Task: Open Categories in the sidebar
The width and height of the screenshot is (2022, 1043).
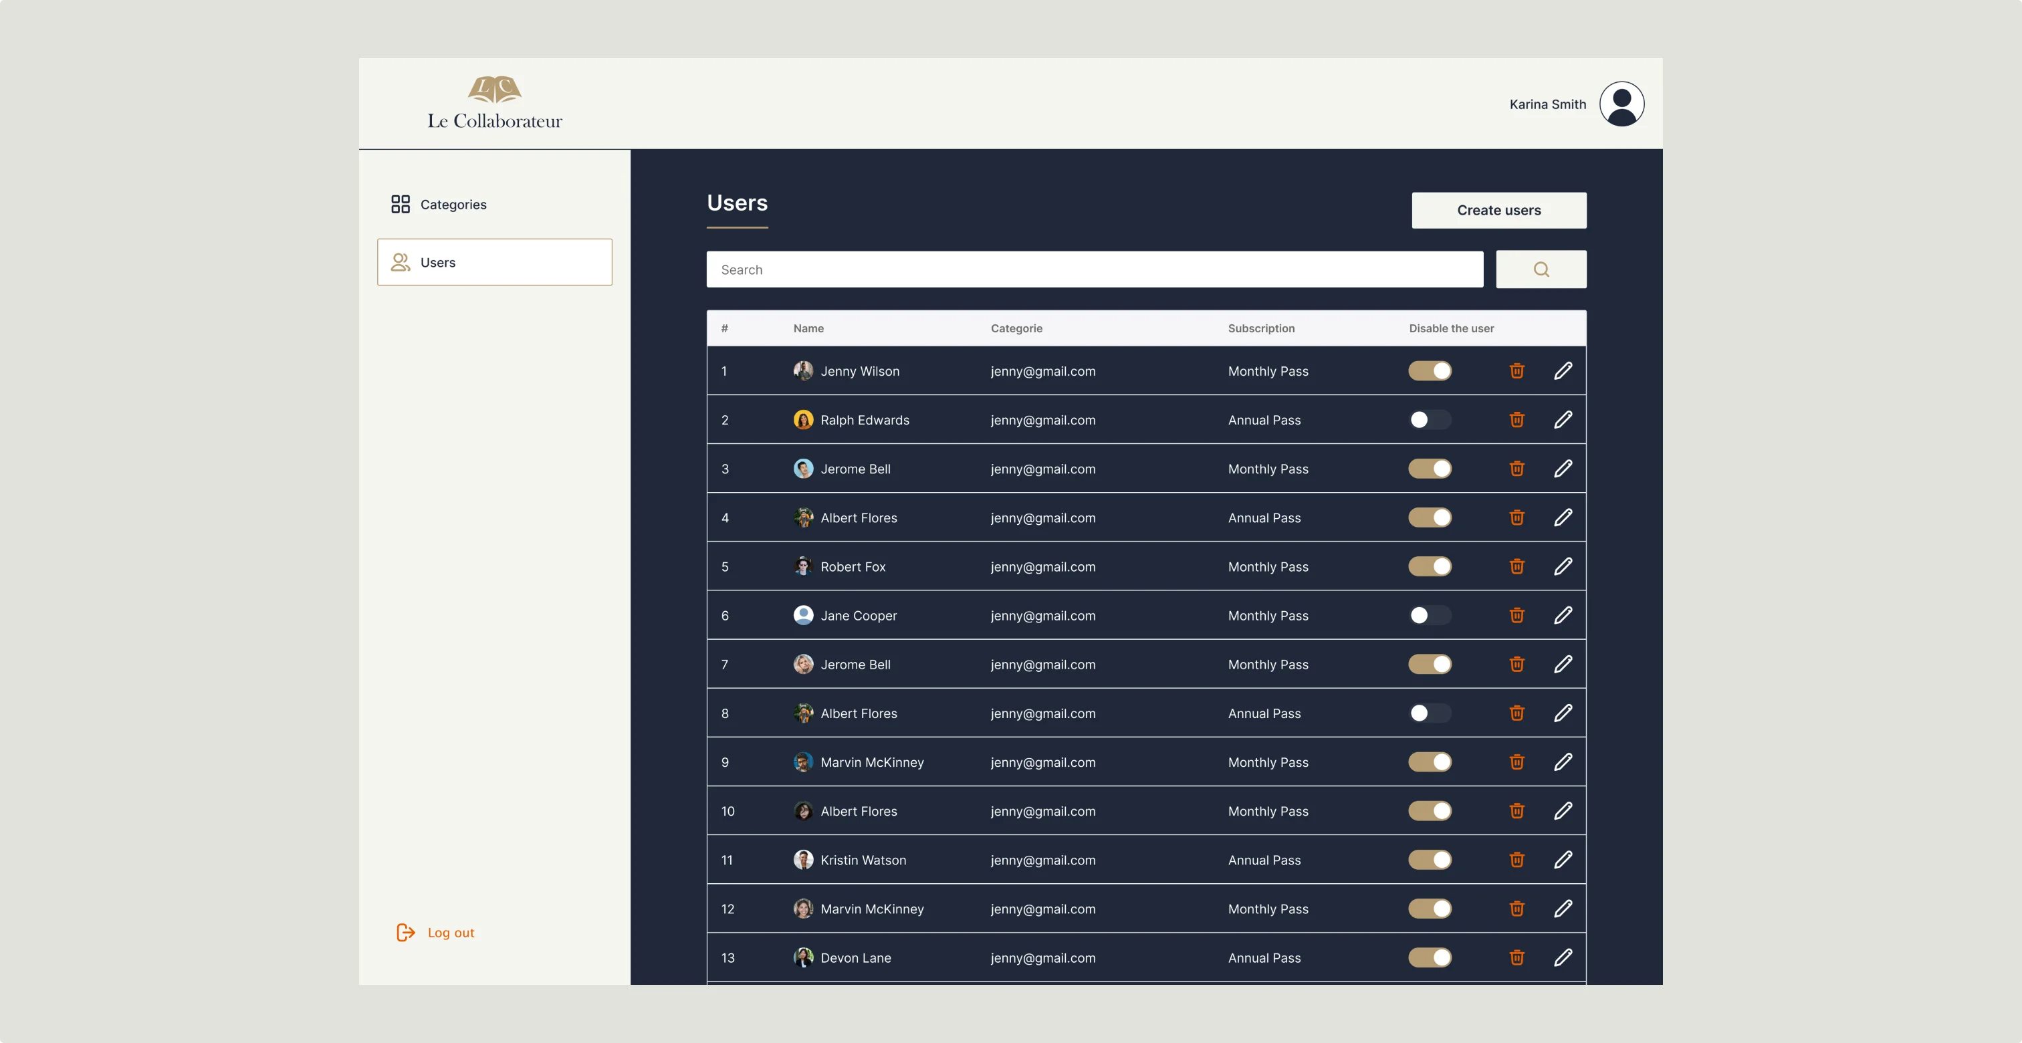Action: 453,204
